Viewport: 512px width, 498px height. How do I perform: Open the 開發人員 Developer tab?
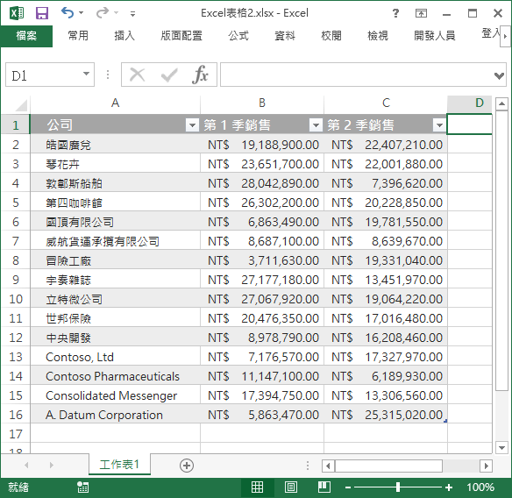pos(434,36)
